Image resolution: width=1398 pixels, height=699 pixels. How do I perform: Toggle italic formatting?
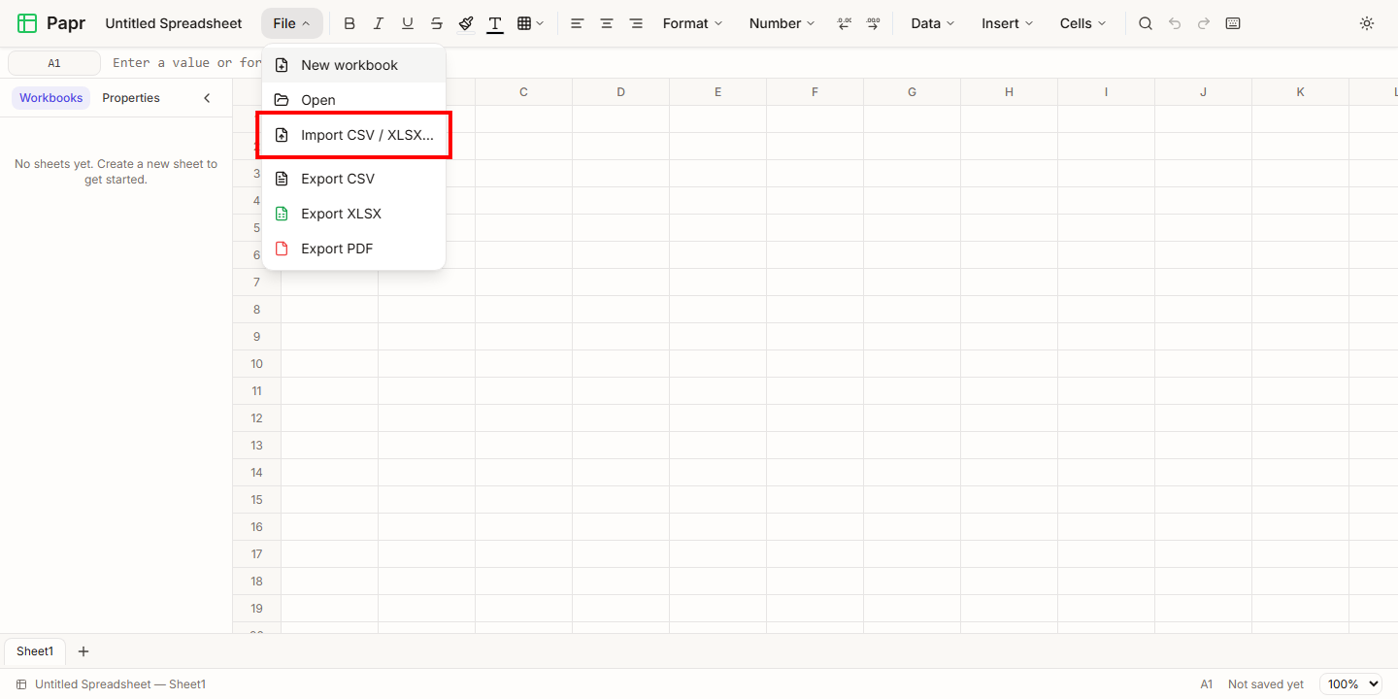379,23
